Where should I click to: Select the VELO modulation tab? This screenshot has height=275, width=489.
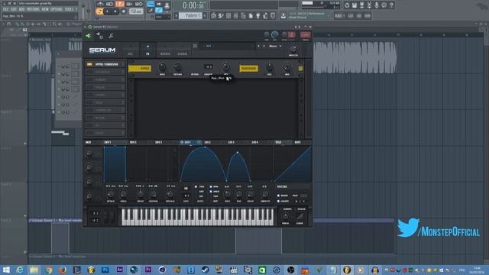point(278,142)
